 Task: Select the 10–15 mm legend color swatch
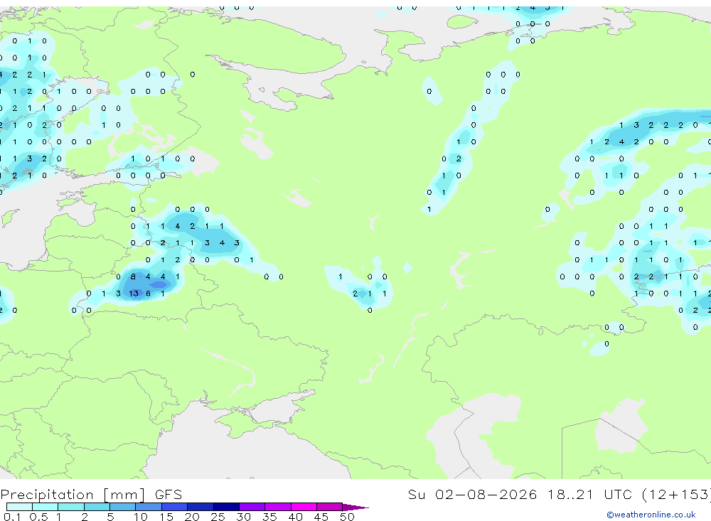pos(149,507)
